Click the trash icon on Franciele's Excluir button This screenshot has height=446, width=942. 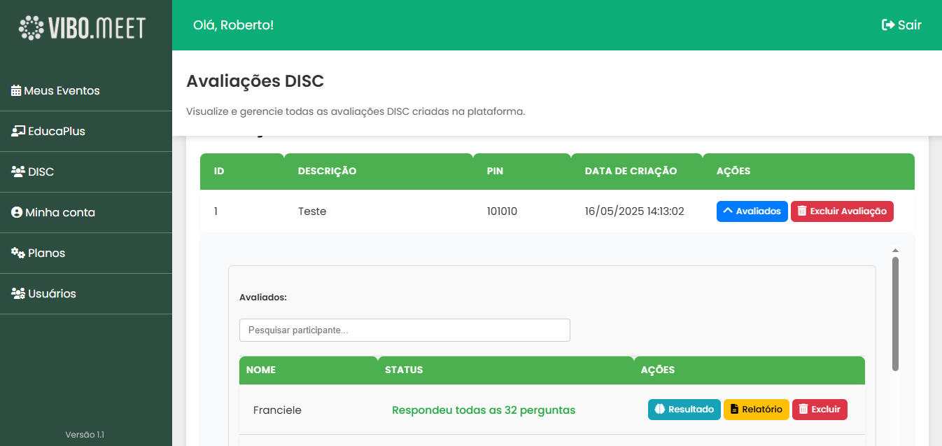(x=803, y=410)
